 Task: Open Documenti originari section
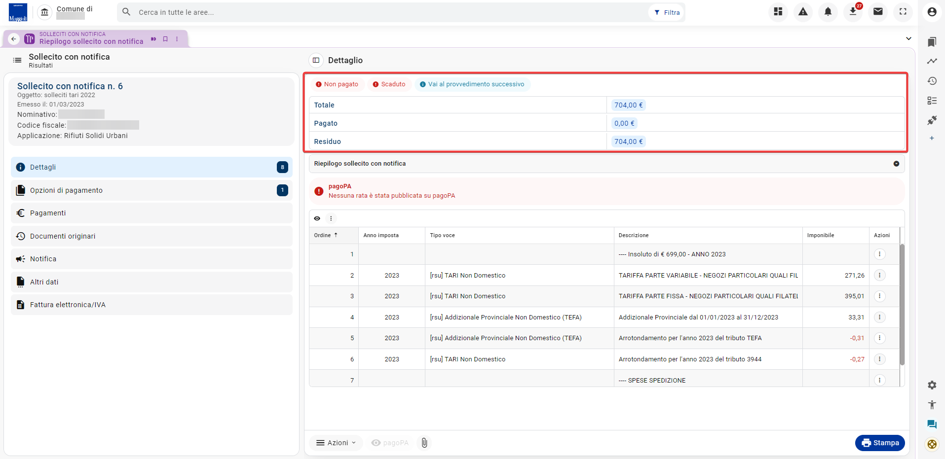coord(151,236)
